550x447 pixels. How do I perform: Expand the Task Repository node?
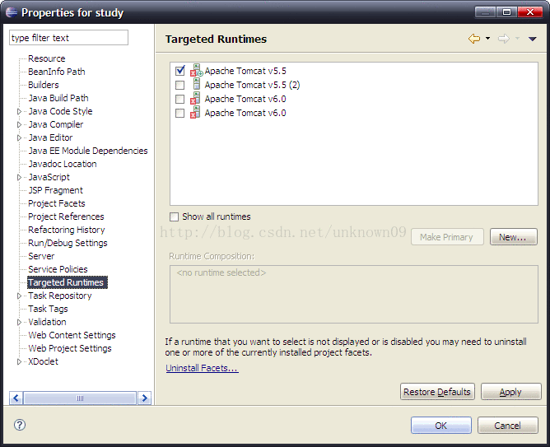(19, 296)
